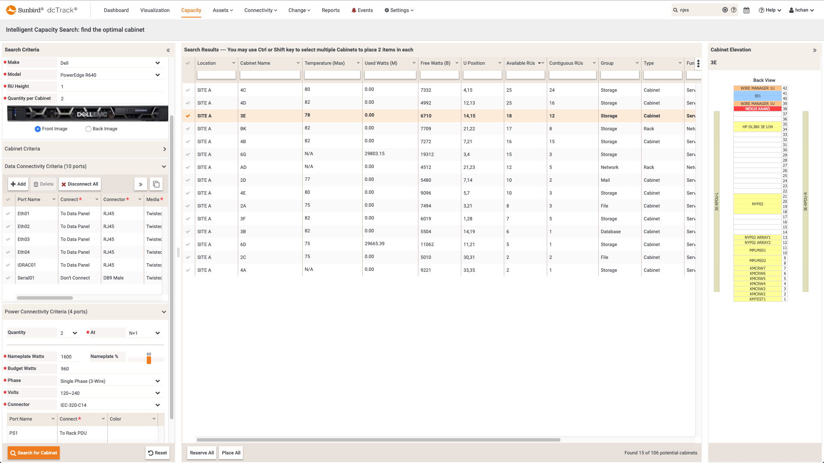The height and width of the screenshot is (463, 824).
Task: Click the Sunbird dcTrack logo
Action: tap(41, 9)
